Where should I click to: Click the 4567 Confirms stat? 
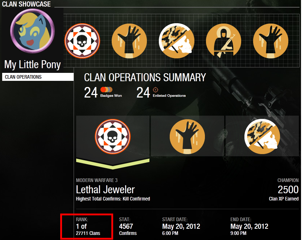coord(128,226)
